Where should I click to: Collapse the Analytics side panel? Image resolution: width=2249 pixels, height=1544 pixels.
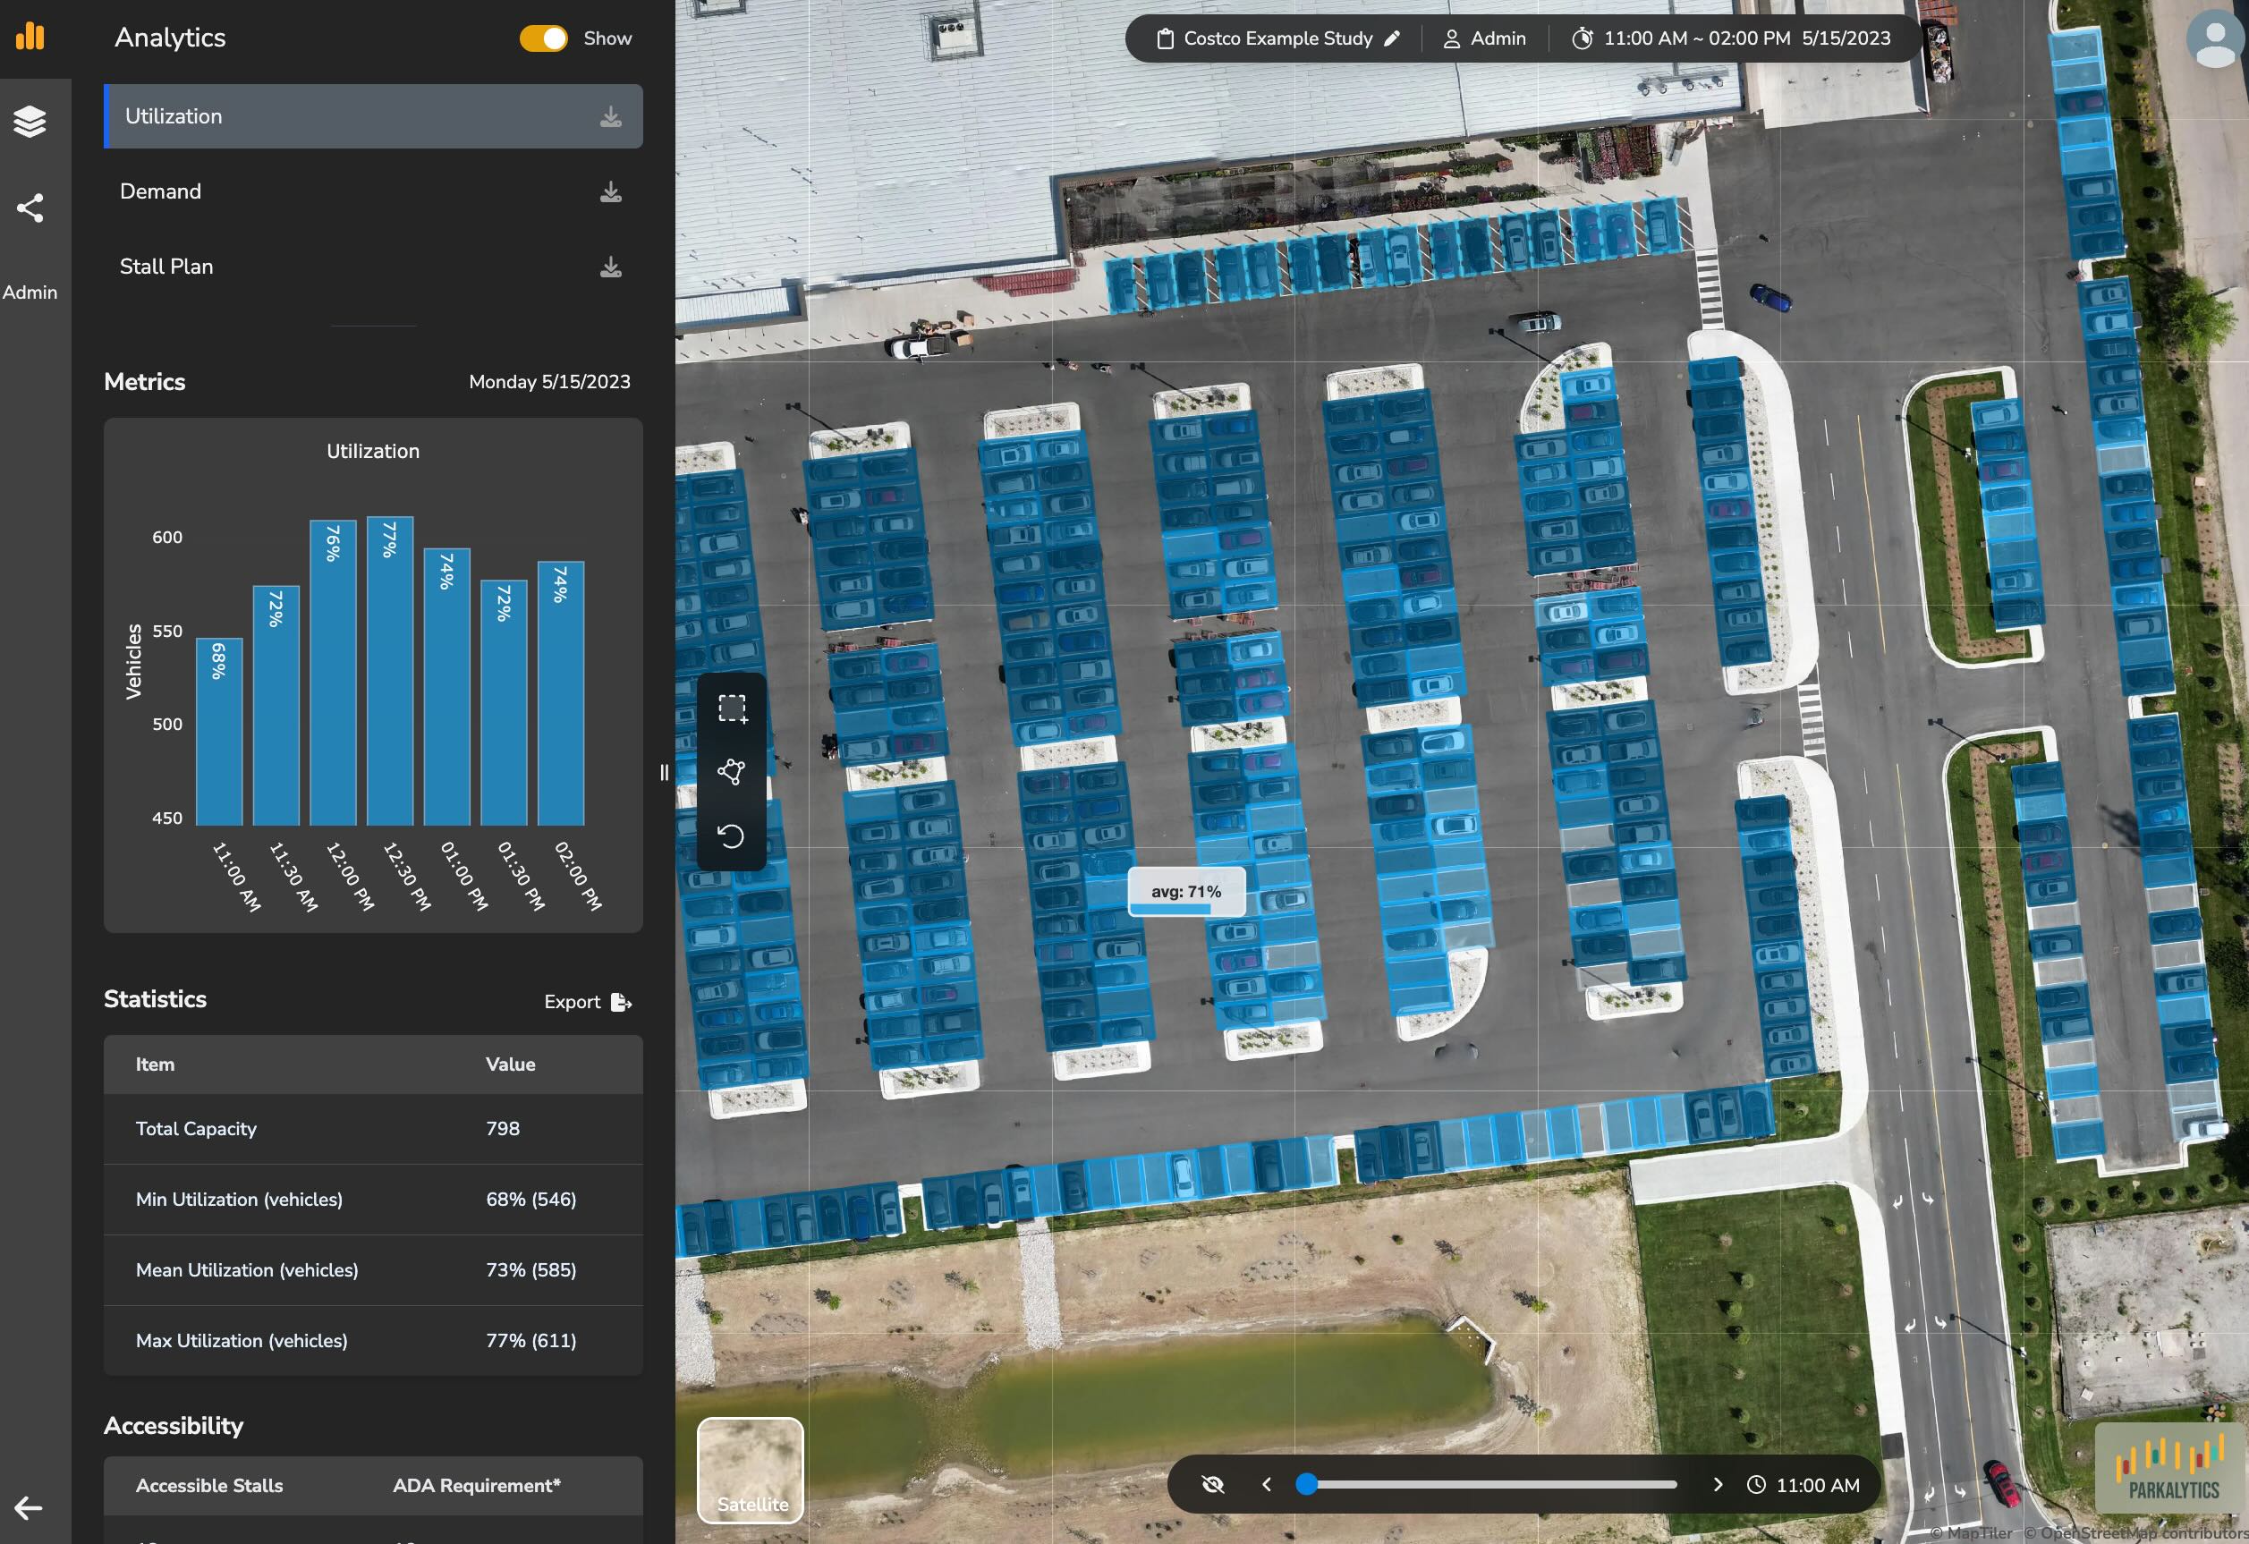pyautogui.click(x=664, y=772)
